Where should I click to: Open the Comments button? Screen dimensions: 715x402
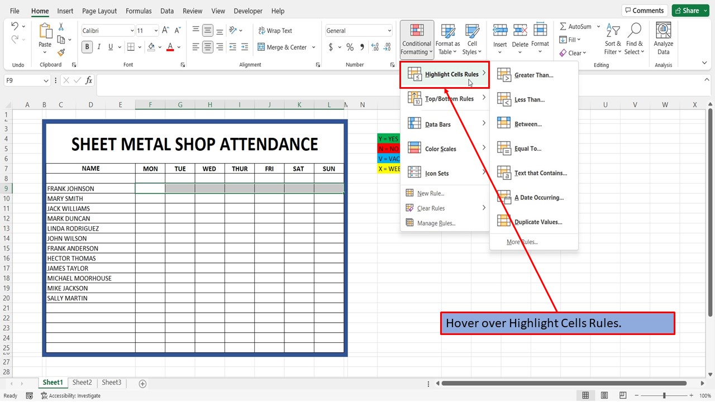644,11
